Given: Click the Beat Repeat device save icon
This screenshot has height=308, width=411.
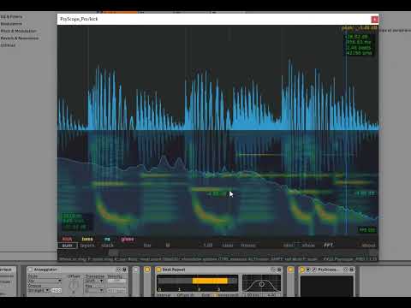Looking at the screenshot, I should coord(279,269).
